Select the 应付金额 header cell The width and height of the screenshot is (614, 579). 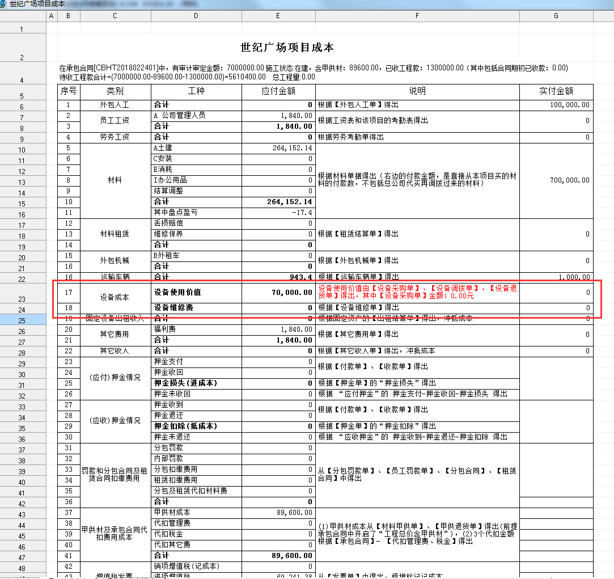click(278, 91)
